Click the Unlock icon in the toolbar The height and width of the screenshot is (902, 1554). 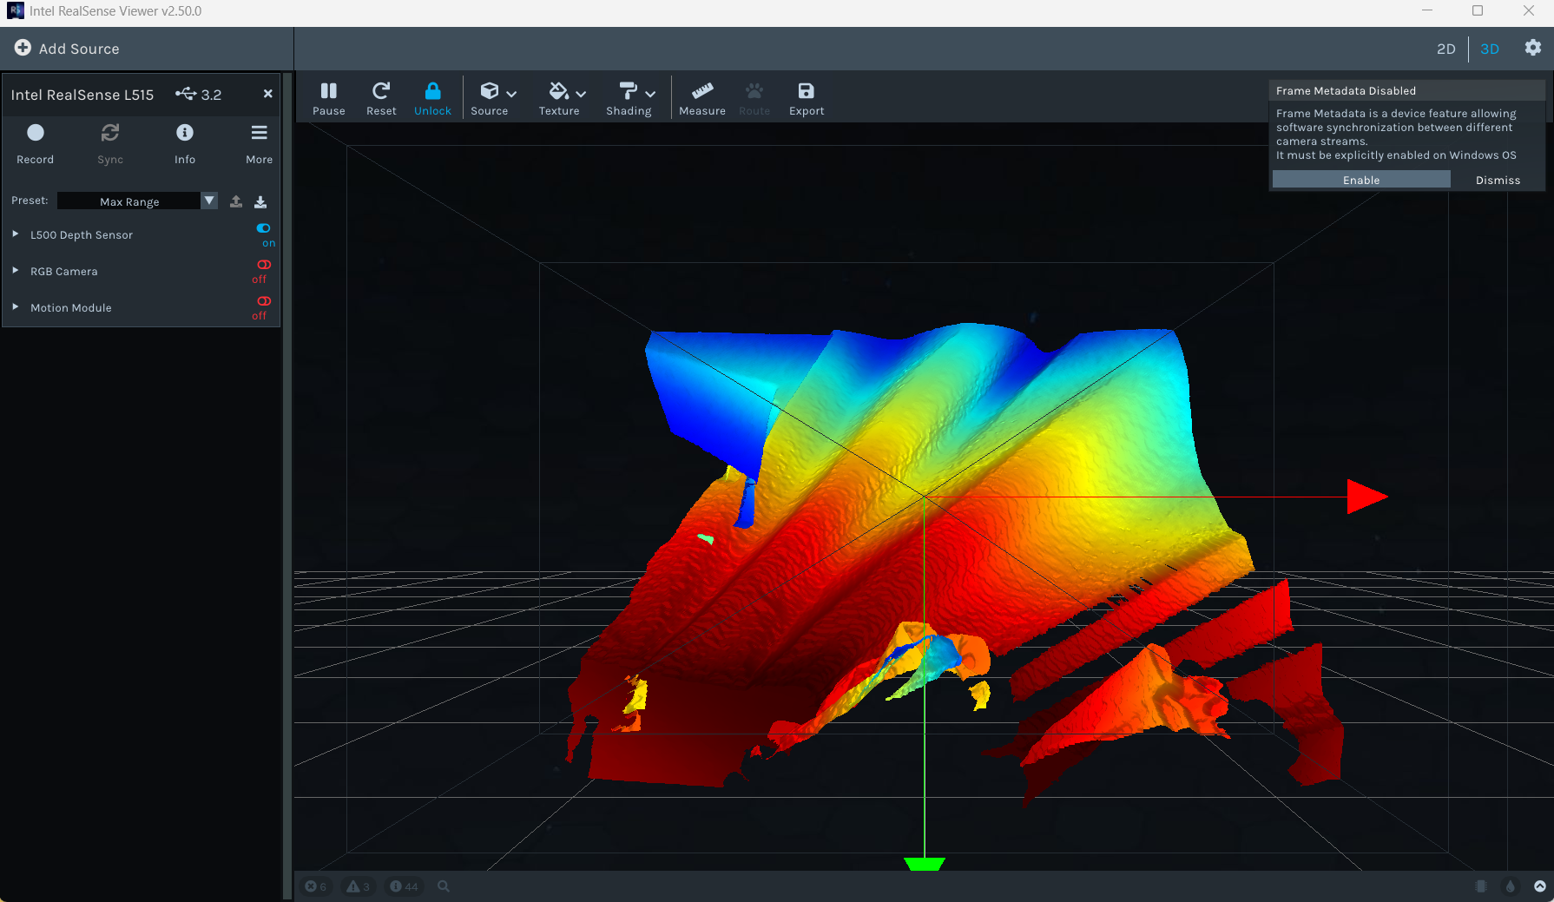(x=432, y=96)
